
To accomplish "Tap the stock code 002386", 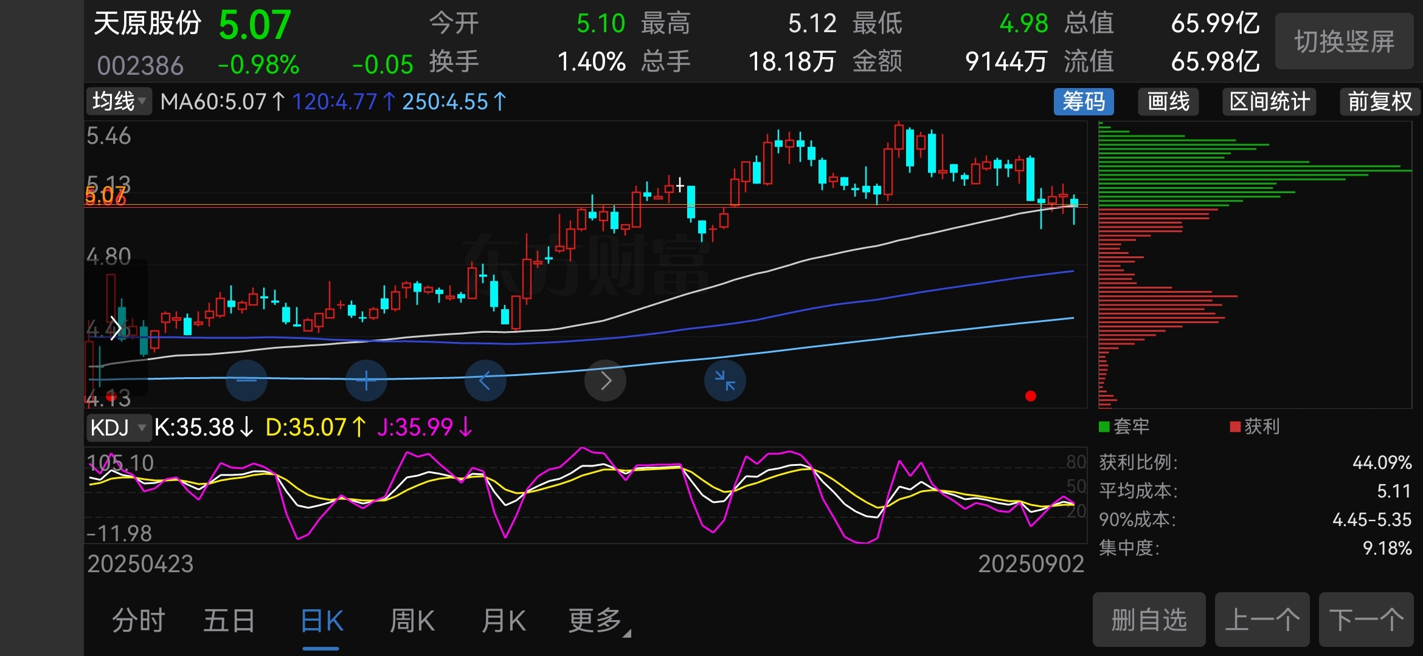I will click(x=140, y=66).
